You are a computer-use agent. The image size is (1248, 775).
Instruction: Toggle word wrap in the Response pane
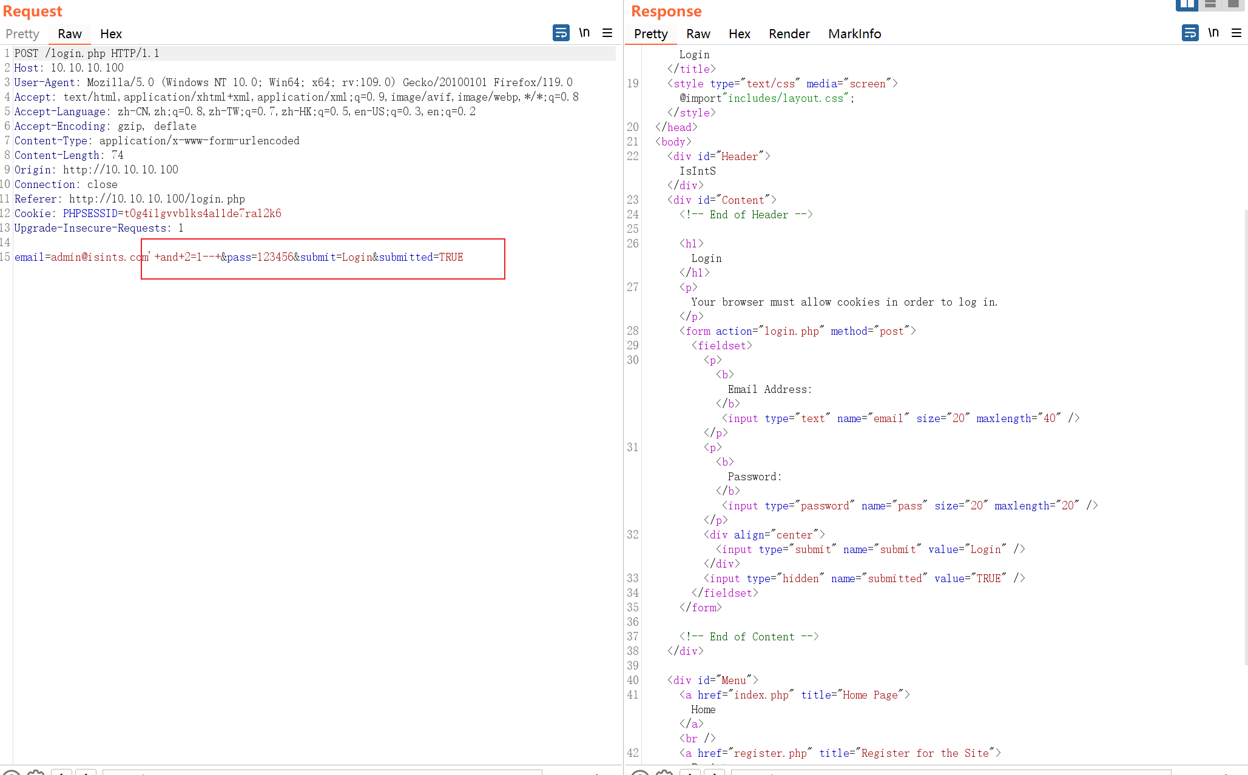(1190, 33)
